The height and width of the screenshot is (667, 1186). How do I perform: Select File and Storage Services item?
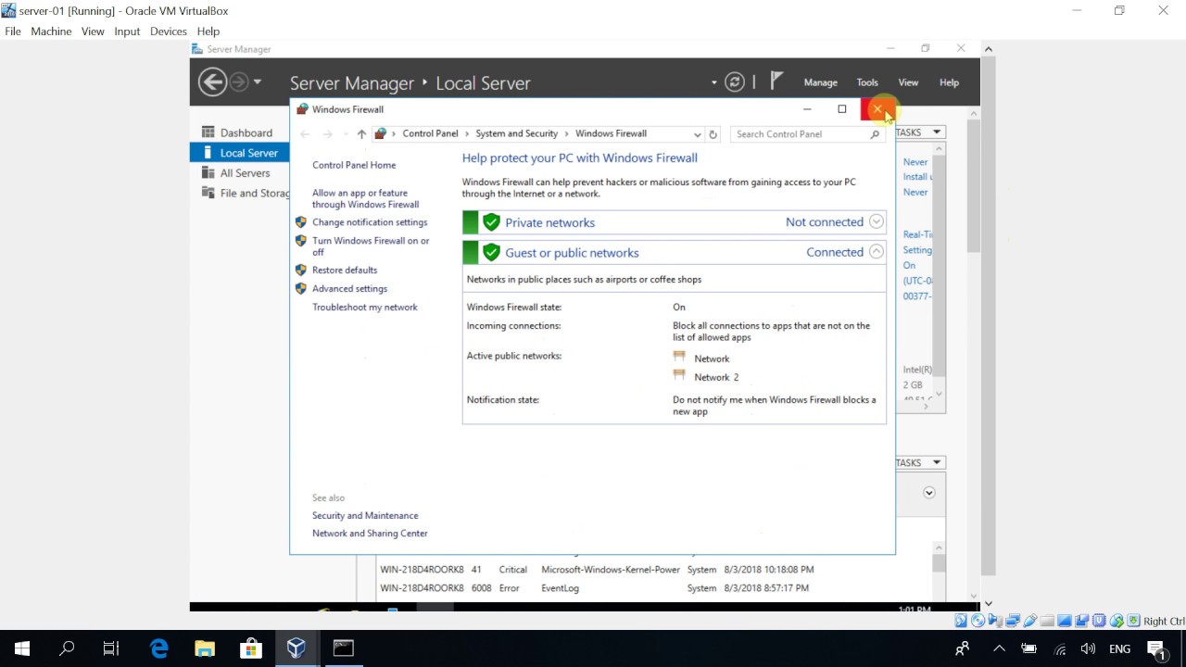tap(239, 193)
